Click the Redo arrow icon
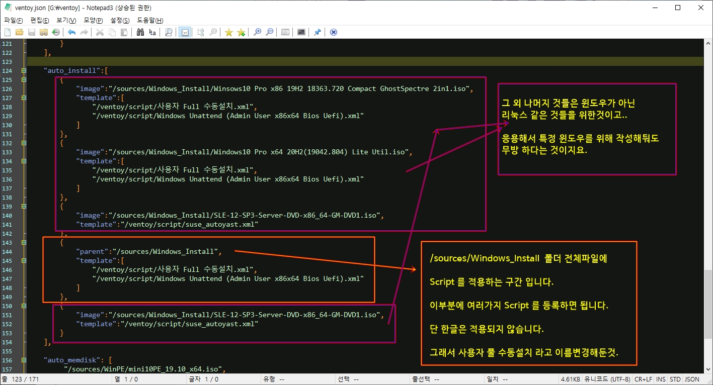The width and height of the screenshot is (713, 385). pyautogui.click(x=84, y=32)
